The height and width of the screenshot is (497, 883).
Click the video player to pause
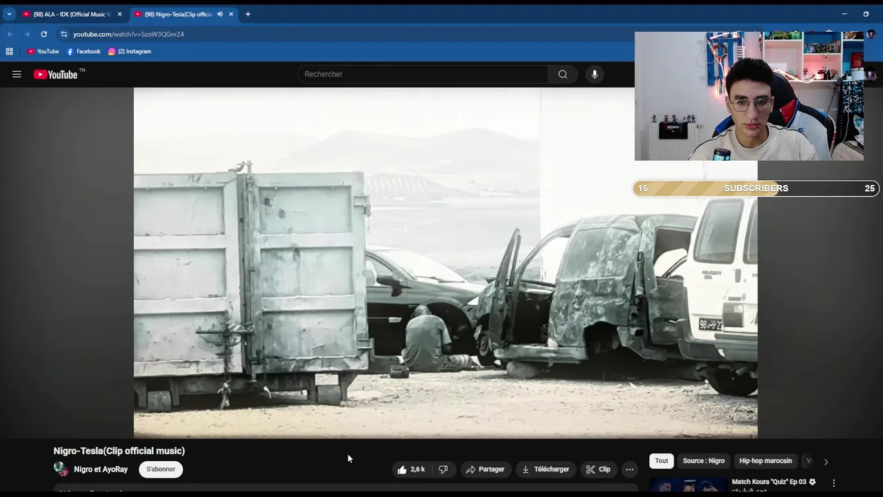point(445,262)
